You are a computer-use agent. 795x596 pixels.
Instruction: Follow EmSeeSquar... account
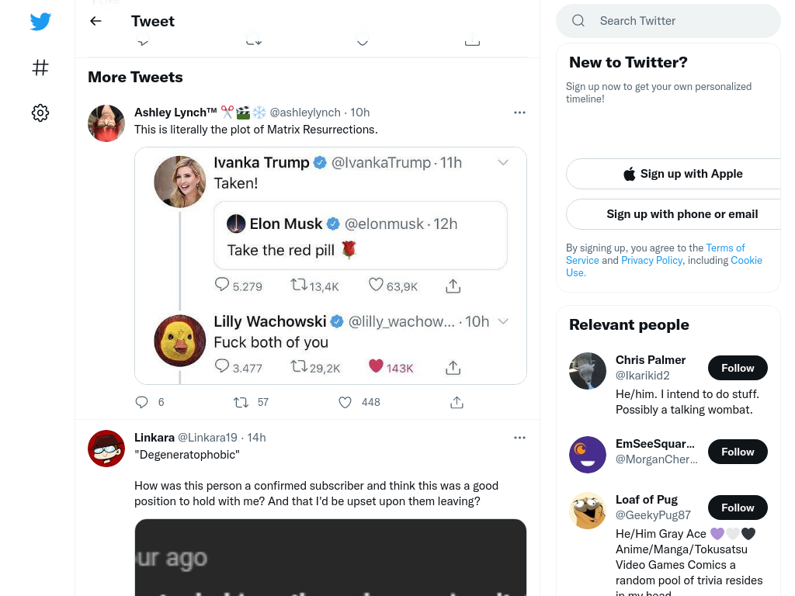tap(738, 452)
